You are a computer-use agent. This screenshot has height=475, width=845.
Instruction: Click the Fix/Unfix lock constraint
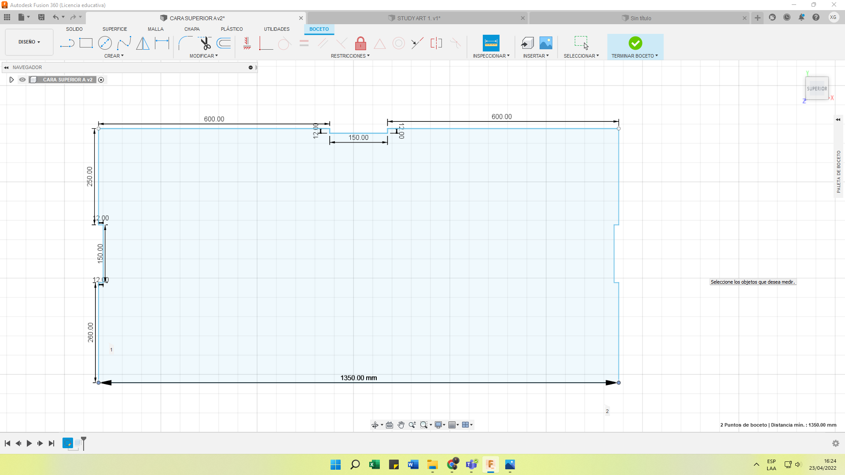click(360, 43)
